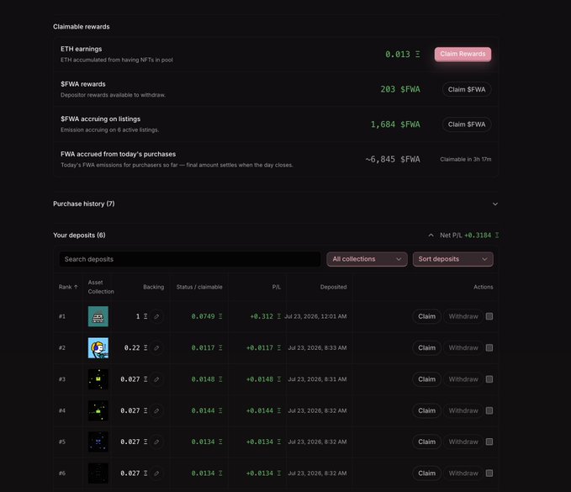Edit backing pencil for deposit #6
The width and height of the screenshot is (571, 492).
156,473
